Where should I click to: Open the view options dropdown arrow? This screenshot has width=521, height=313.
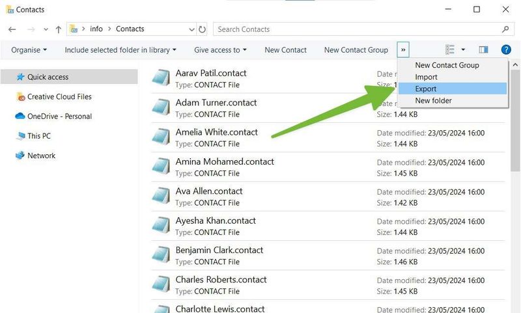point(463,50)
